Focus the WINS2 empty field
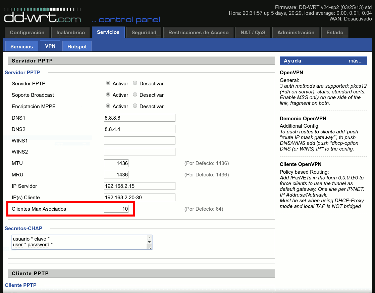Screen dimensions: 375x293 pos(140,152)
